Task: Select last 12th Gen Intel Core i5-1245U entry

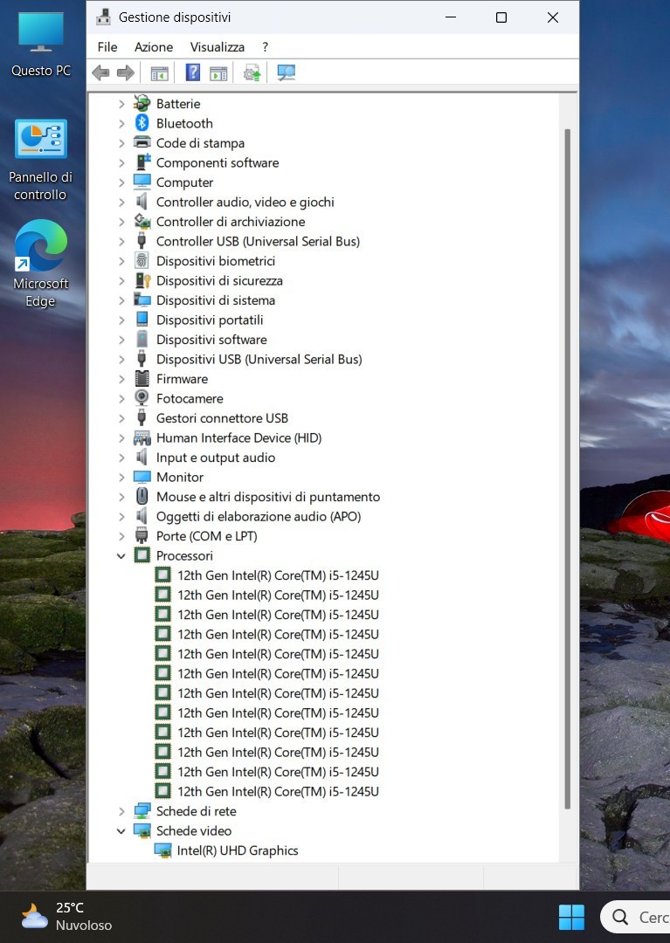Action: pyautogui.click(x=278, y=791)
